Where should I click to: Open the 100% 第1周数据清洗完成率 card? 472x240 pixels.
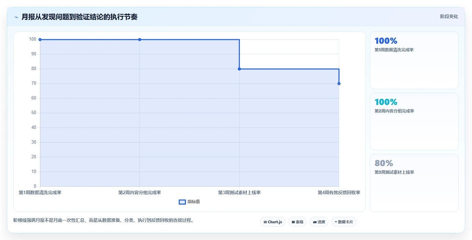pyautogui.click(x=414, y=61)
